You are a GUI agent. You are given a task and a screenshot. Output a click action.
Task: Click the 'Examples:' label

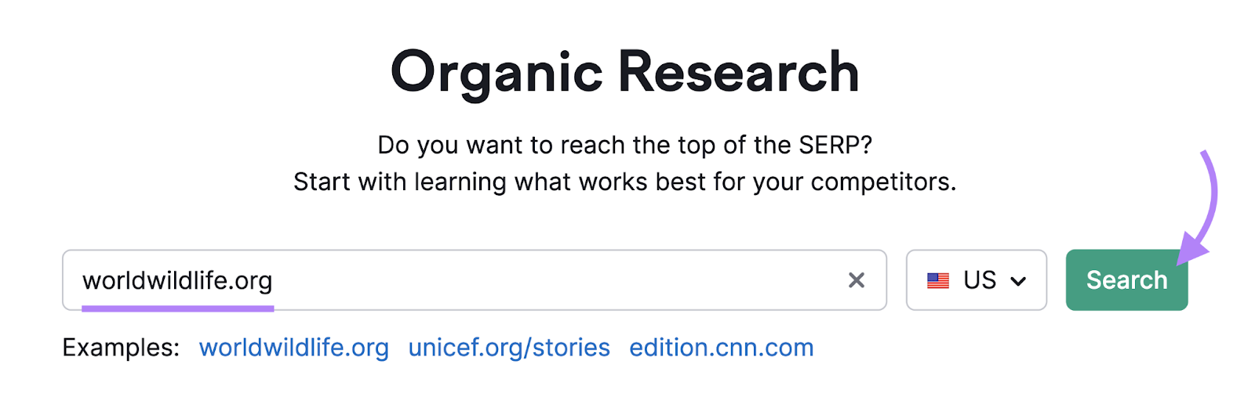click(x=121, y=348)
